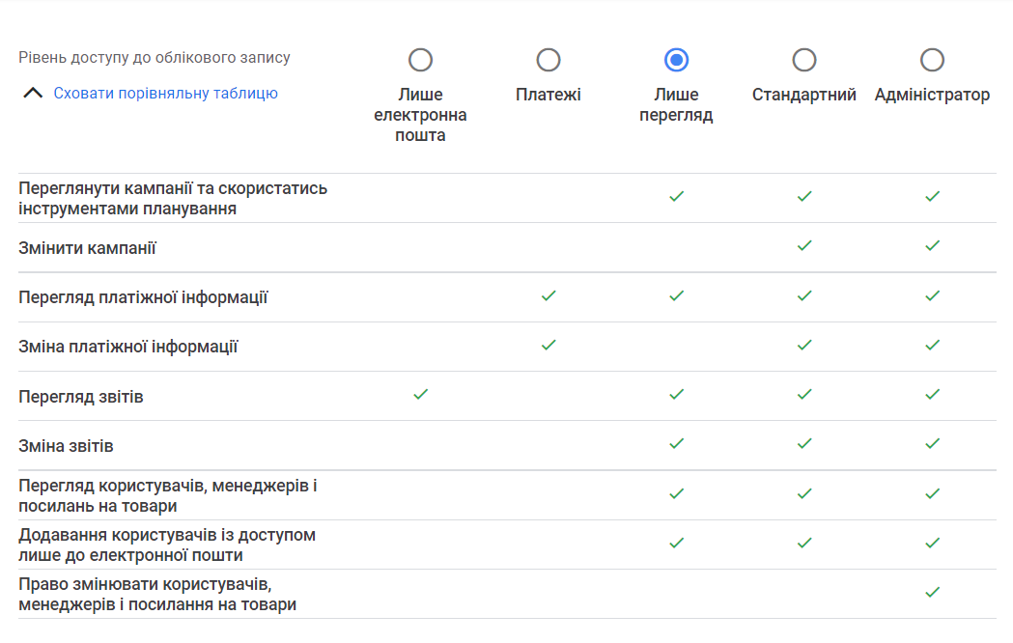1013x643 pixels.
Task: Click 'Адміністратор' checkmark in 'Додавання користувачів' row
Action: coord(932,544)
